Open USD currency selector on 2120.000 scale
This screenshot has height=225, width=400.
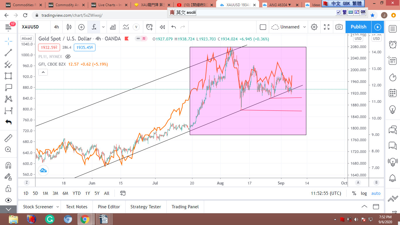tap(358, 39)
